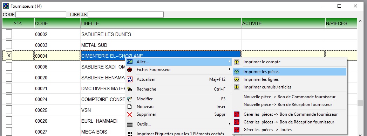Image resolution: width=367 pixels, height=136 pixels.
Task: Select Actualiser menu entry
Action: pyautogui.click(x=179, y=79)
